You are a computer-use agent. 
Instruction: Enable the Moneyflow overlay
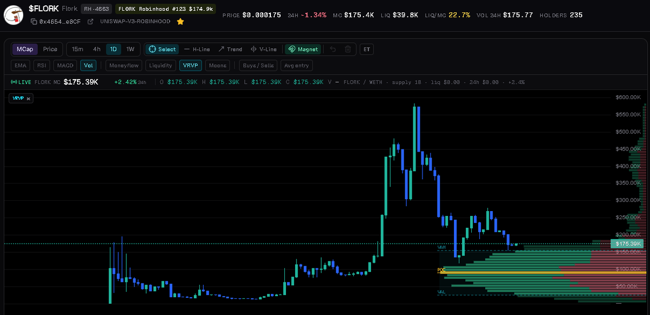tap(122, 65)
